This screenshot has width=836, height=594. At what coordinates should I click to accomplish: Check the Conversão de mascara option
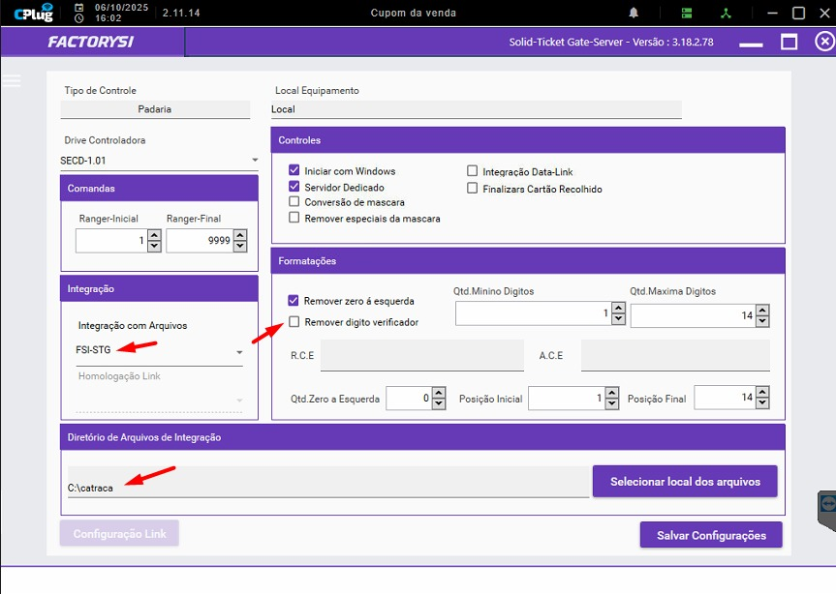(294, 202)
